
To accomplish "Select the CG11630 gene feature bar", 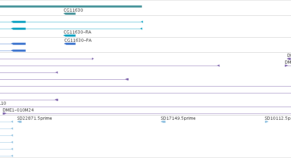I will coord(70,14).
